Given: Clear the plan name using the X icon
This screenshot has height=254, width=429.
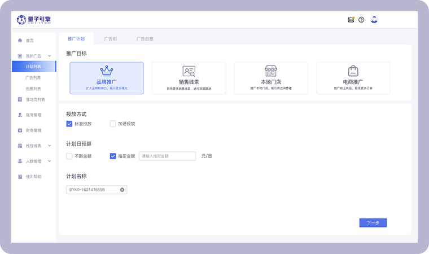Looking at the screenshot, I should 122,190.
